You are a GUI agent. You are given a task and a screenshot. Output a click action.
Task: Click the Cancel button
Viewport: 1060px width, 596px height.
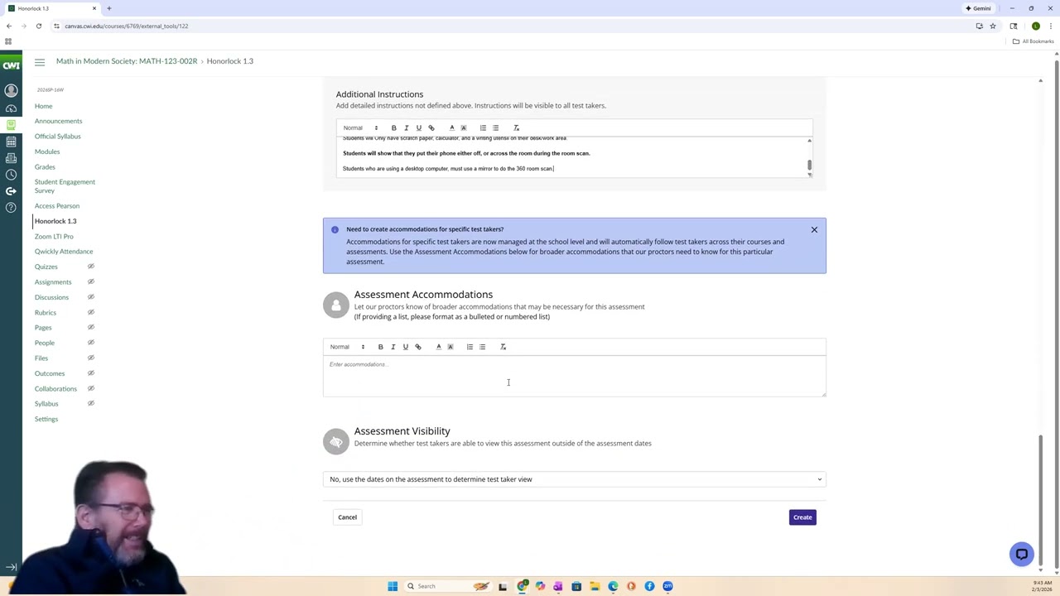[347, 517]
